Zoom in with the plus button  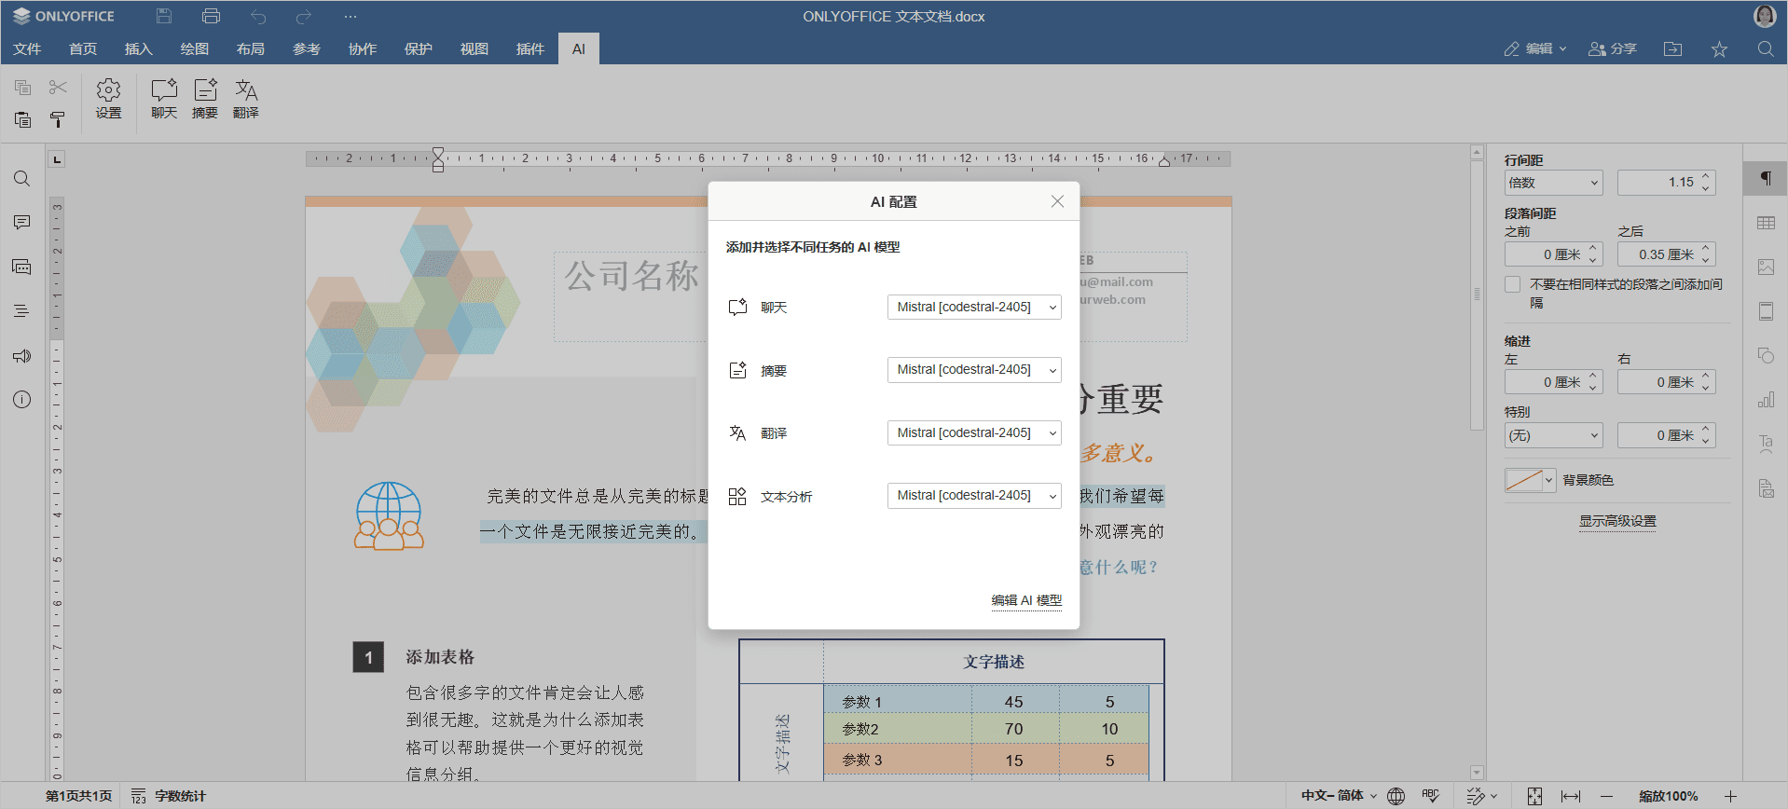tap(1730, 796)
